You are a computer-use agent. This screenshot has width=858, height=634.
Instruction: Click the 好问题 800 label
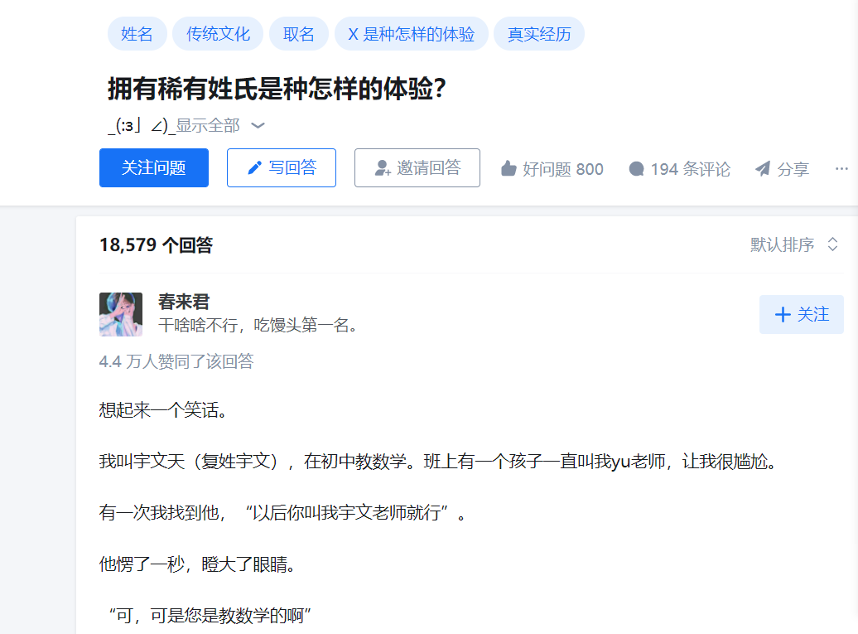point(563,169)
